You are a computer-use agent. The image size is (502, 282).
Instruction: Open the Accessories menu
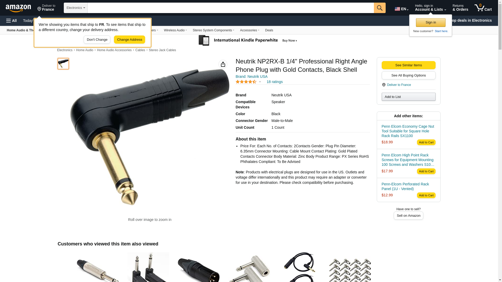[x=249, y=30]
